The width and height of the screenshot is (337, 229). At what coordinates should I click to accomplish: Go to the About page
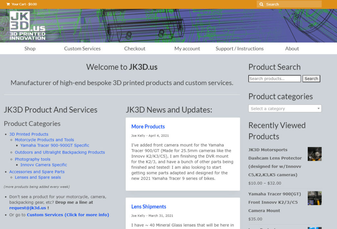pos(292,49)
